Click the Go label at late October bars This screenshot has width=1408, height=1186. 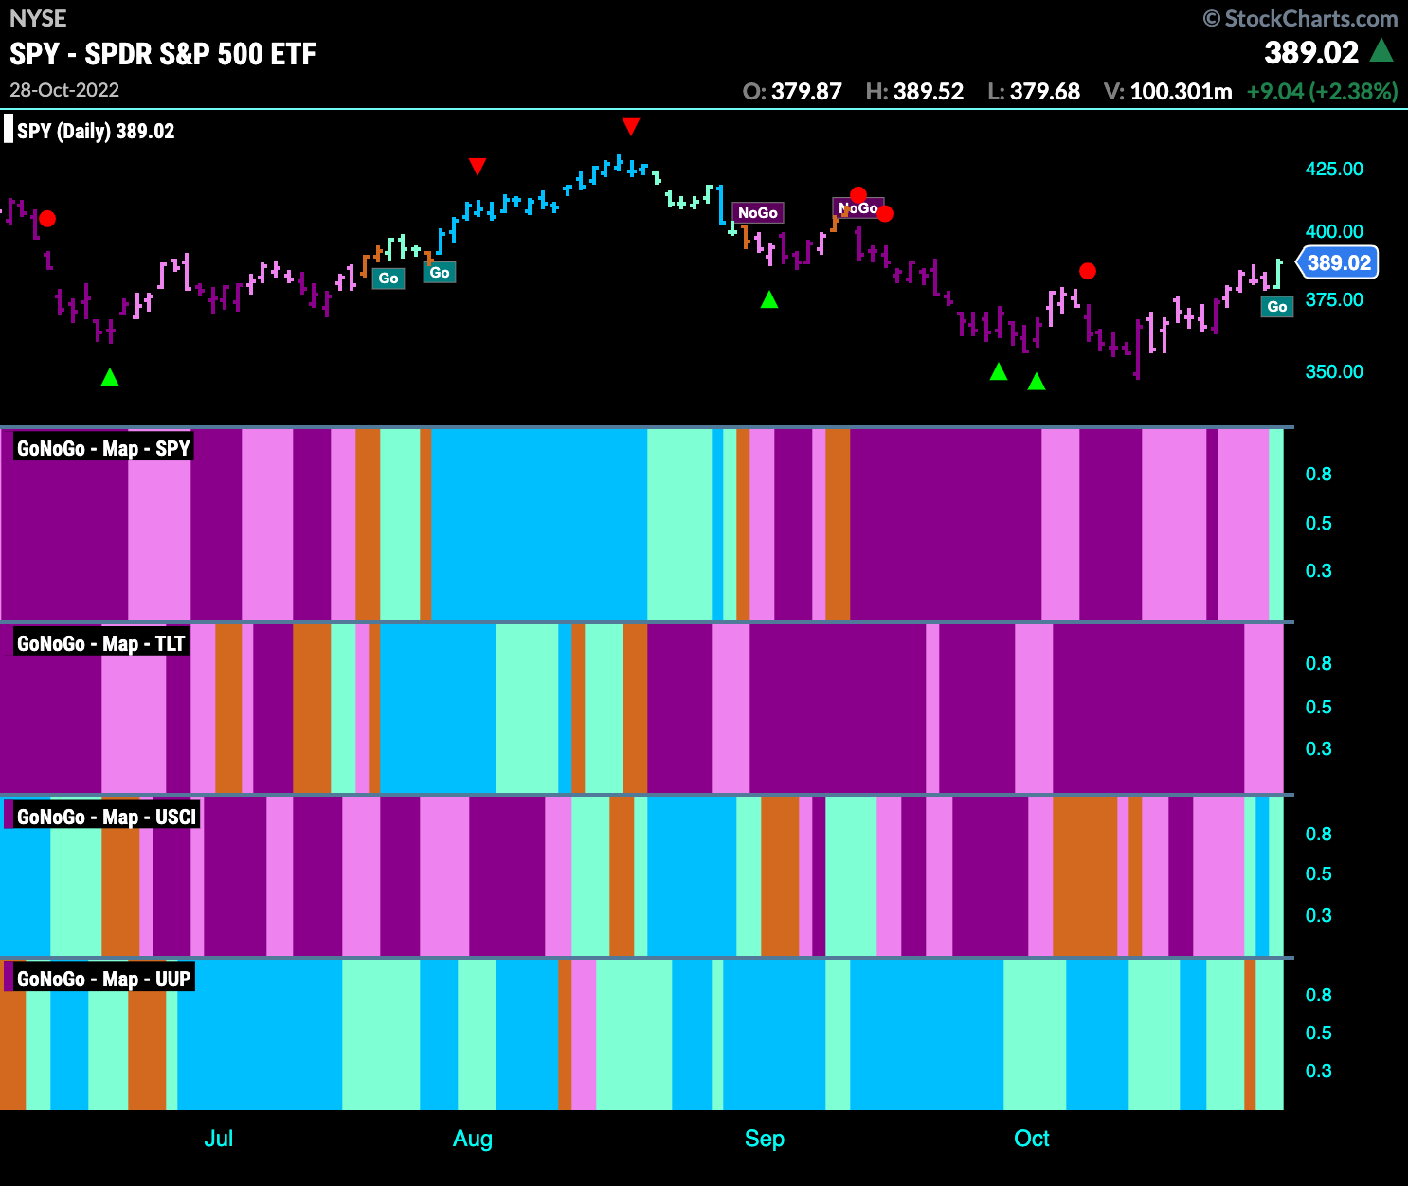pyautogui.click(x=1277, y=307)
